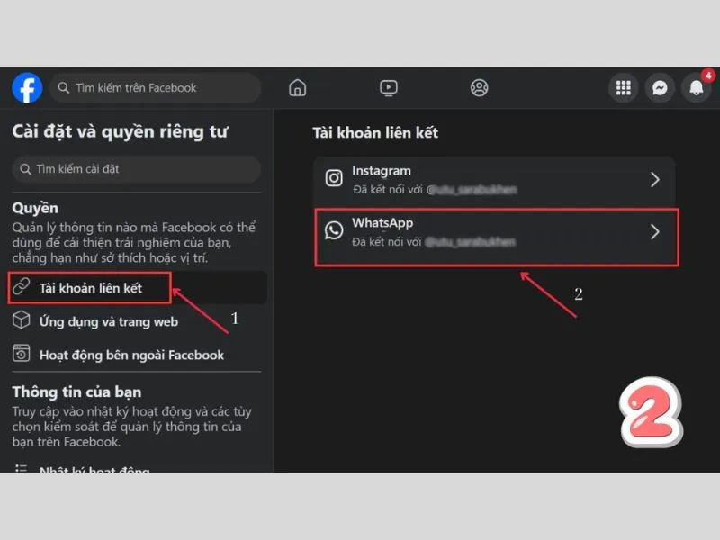
Task: Click the Cài đặt và quyền riêng tư title
Action: pyautogui.click(x=120, y=131)
